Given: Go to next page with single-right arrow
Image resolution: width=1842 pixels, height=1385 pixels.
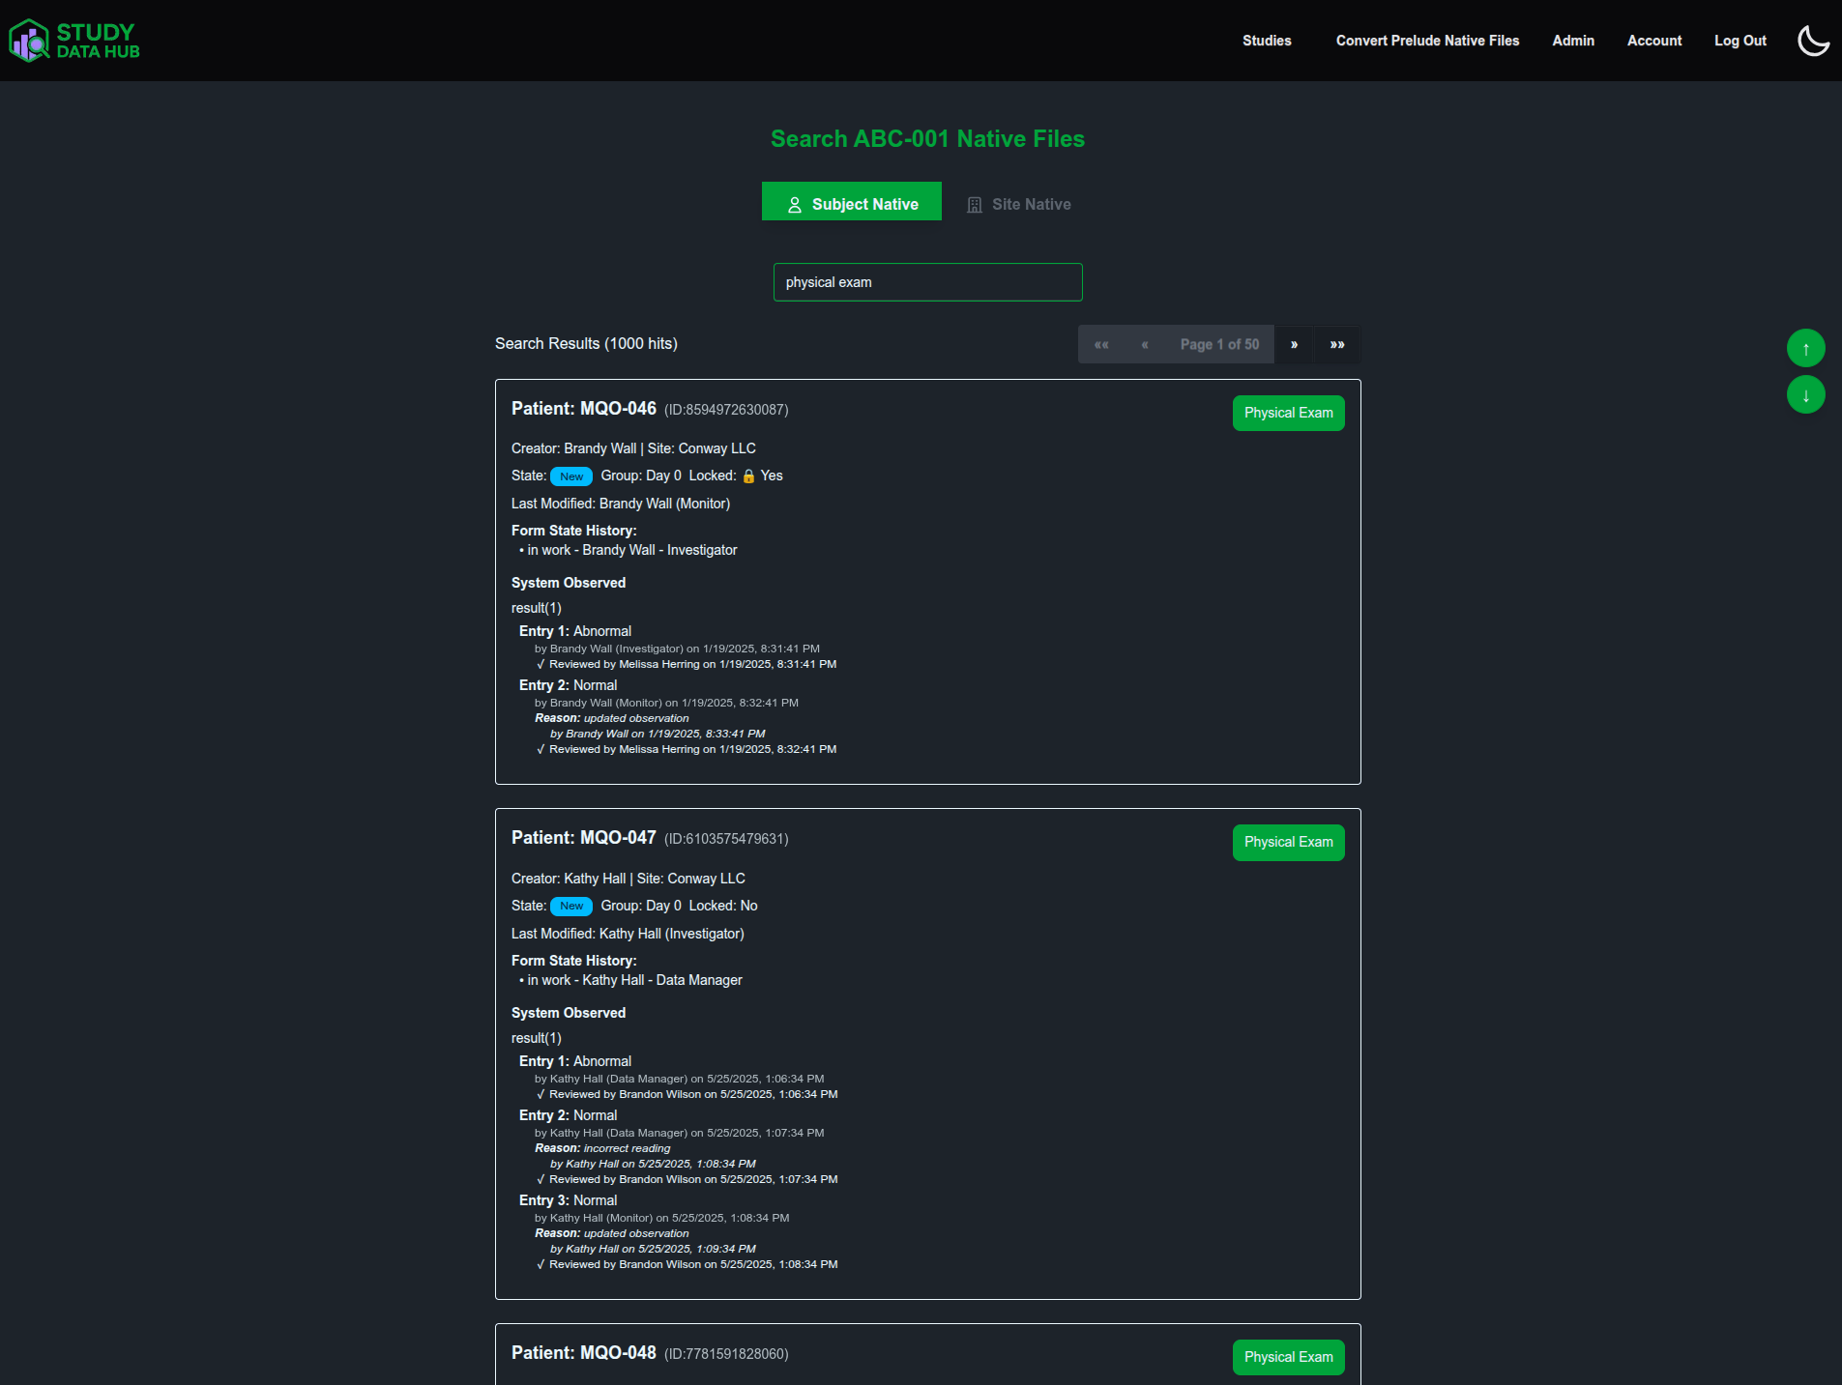Looking at the screenshot, I should [1295, 344].
